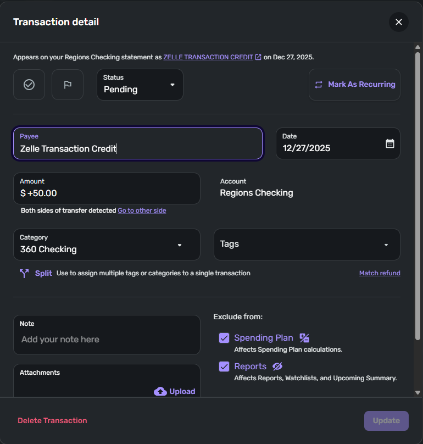Click the Match refund link
The width and height of the screenshot is (423, 444).
(x=380, y=273)
